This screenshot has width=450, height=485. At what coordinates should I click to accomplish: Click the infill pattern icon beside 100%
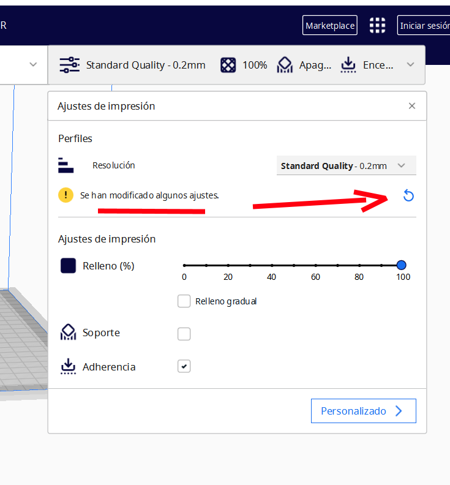click(x=228, y=66)
